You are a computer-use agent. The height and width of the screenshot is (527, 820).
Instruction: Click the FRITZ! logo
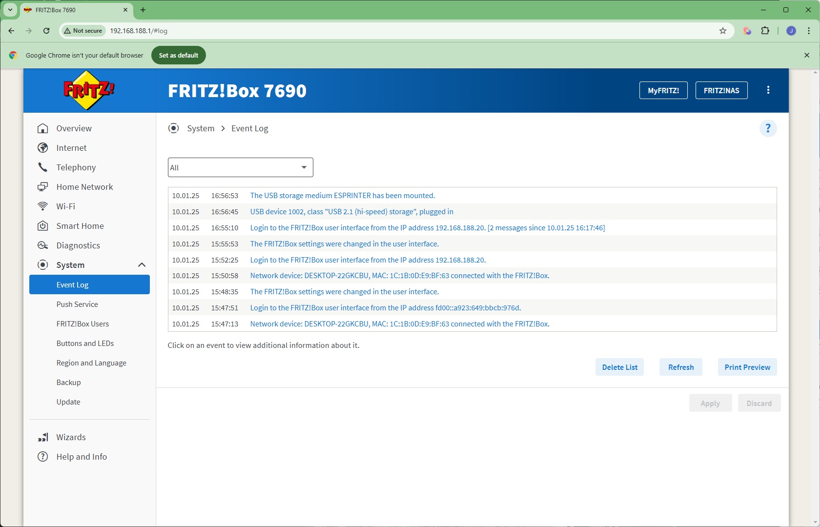tap(89, 90)
